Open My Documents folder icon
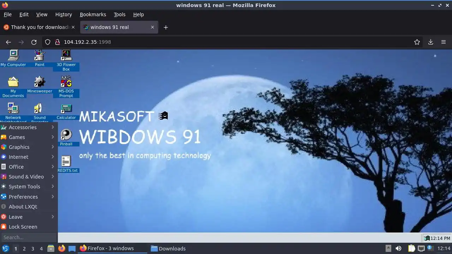The image size is (452, 254). tap(13, 87)
